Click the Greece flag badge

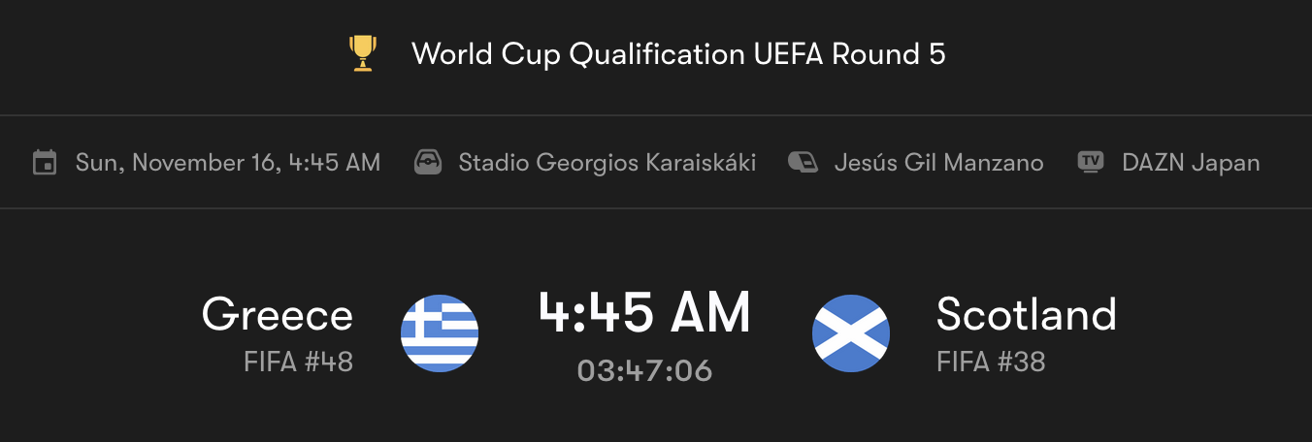[x=440, y=333]
